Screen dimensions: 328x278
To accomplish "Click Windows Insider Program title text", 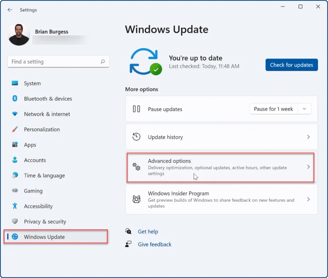I will [178, 193].
